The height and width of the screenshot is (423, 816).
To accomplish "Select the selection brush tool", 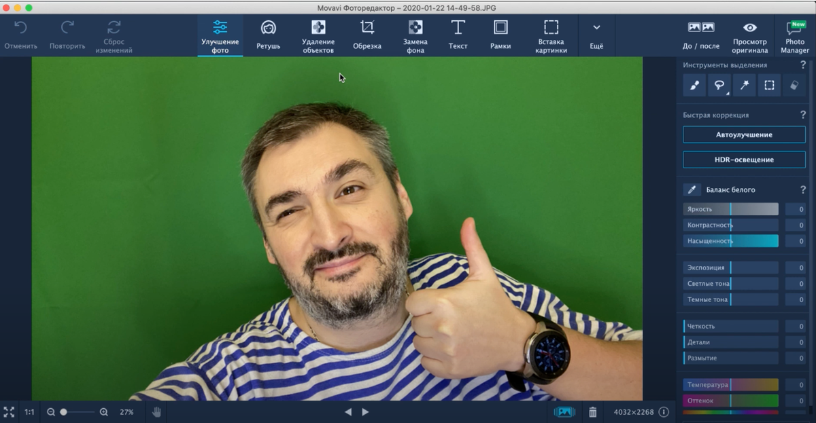I will coord(694,86).
